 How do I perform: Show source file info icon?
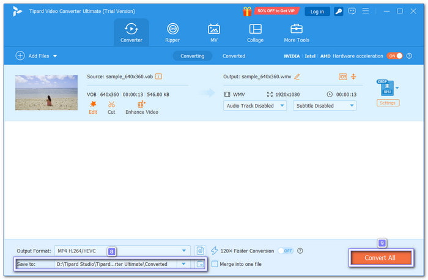(x=158, y=76)
